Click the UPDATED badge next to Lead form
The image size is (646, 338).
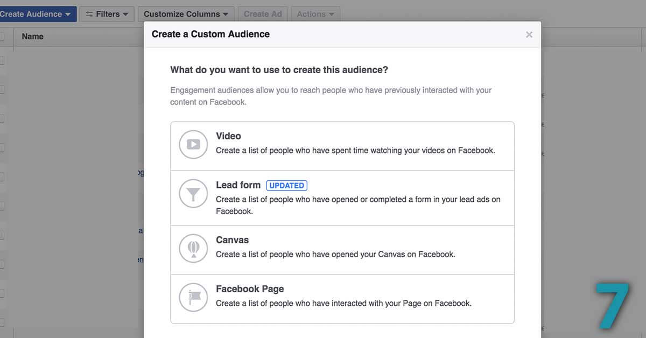pos(287,185)
